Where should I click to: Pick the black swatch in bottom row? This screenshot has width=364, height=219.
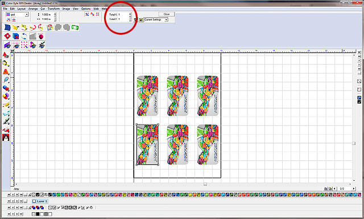[38, 214]
